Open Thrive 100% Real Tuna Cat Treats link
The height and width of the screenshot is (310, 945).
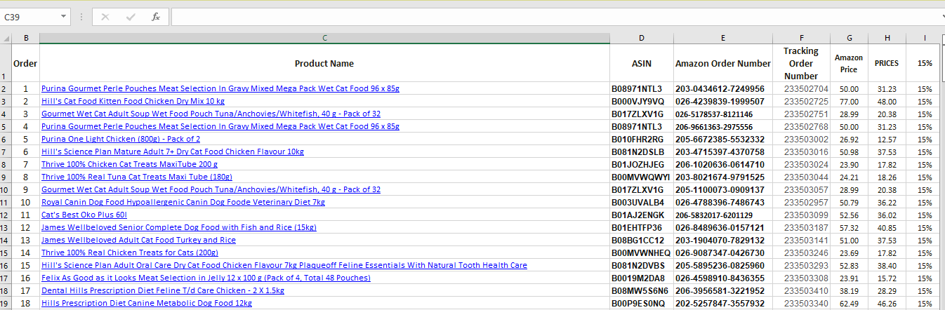[x=137, y=177]
